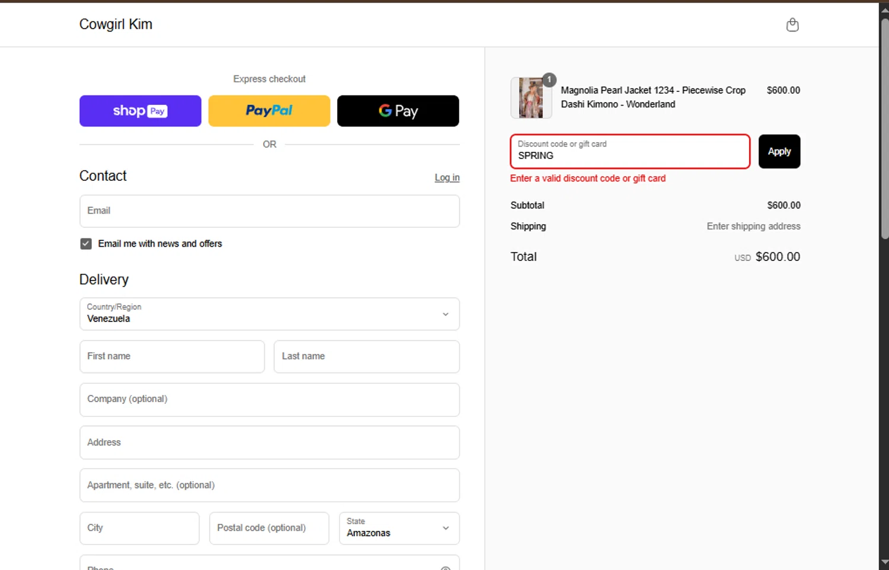Click the Magnolia Pearl Jacket product thumbnail
Viewport: 889px width, 570px height.
click(x=531, y=98)
